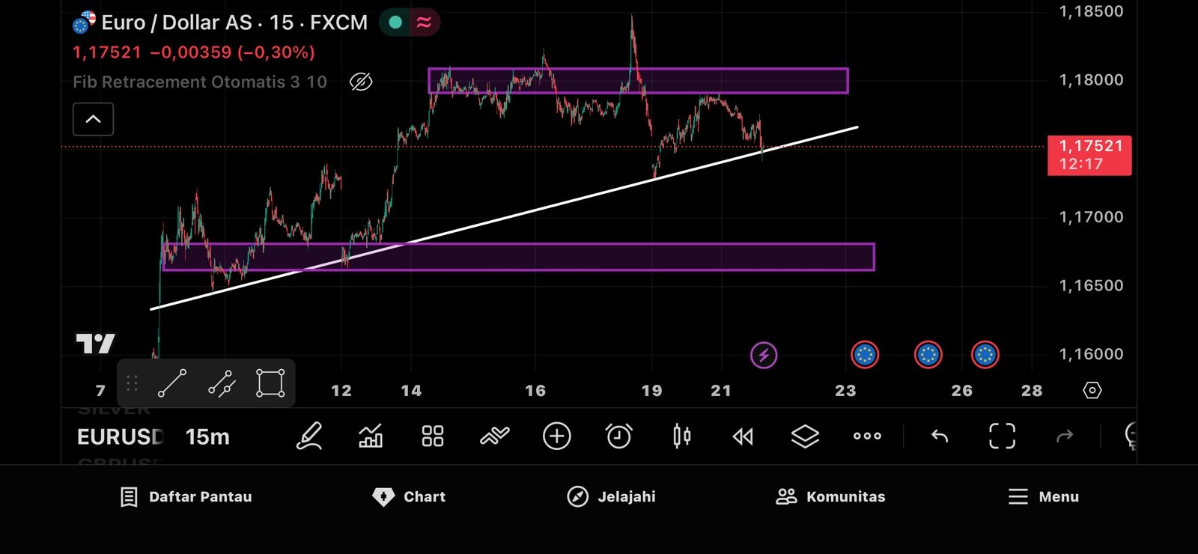Click the 1,16000 price axis label

1091,353
